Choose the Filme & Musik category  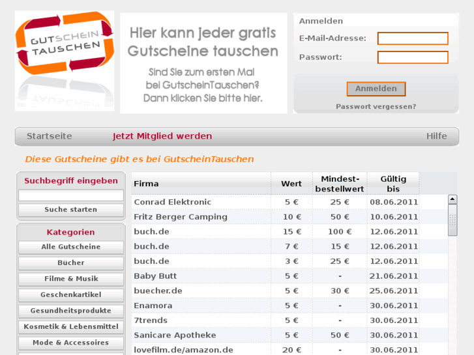pyautogui.click(x=71, y=279)
